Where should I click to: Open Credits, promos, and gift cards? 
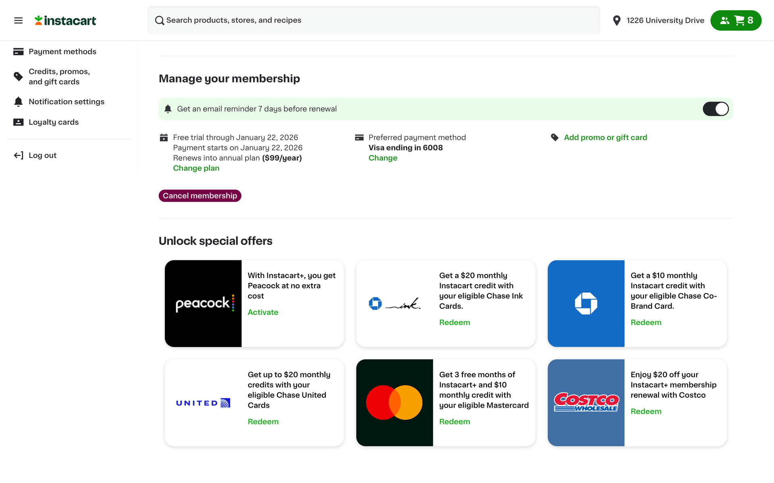(x=59, y=76)
